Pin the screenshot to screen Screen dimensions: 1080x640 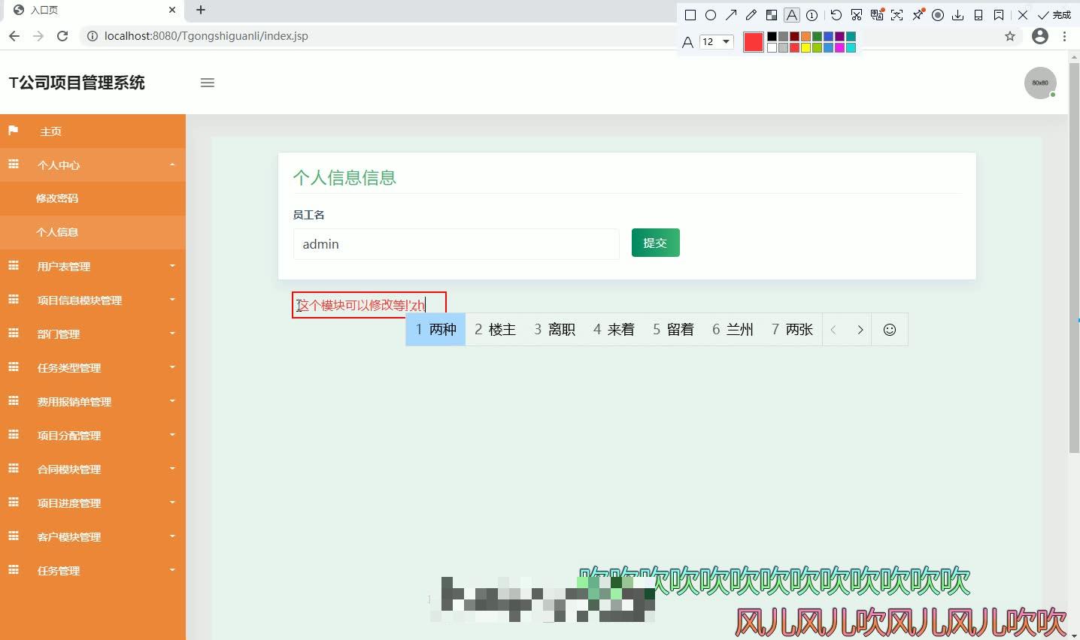[x=918, y=14]
